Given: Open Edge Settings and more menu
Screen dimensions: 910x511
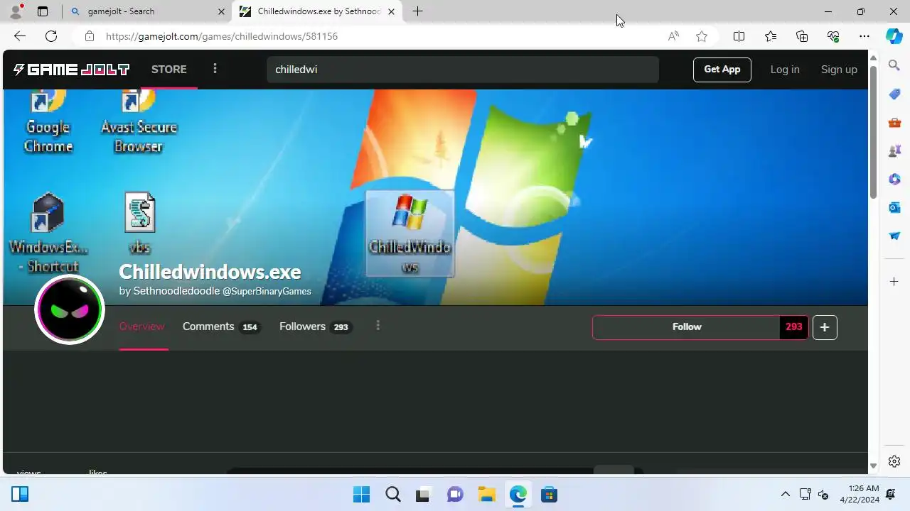Looking at the screenshot, I should (x=864, y=36).
